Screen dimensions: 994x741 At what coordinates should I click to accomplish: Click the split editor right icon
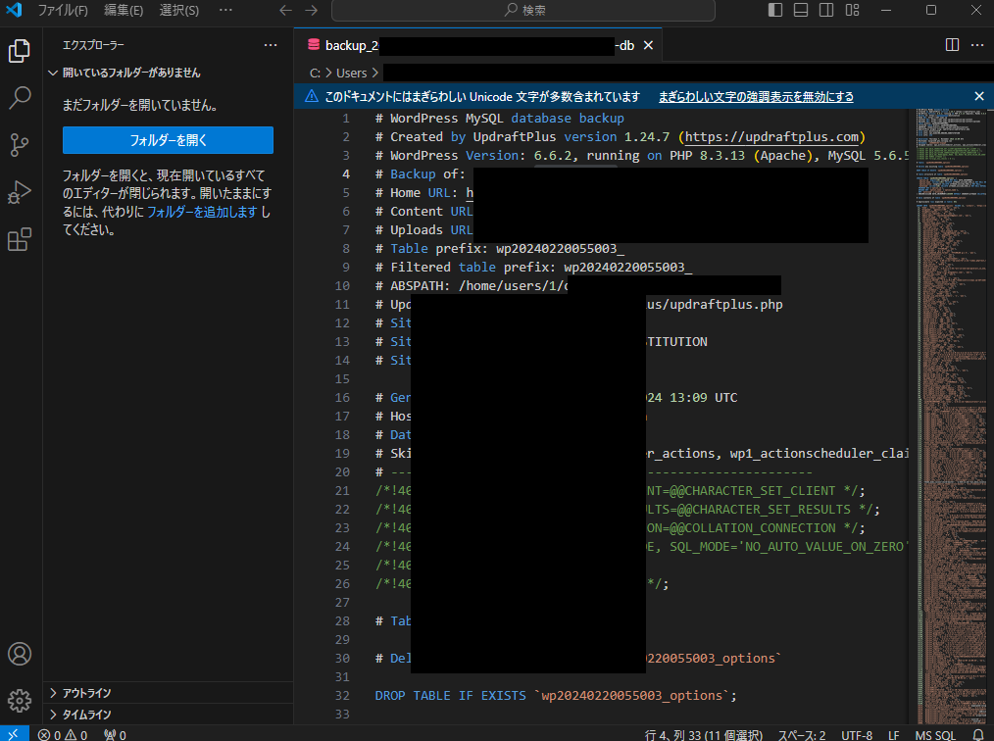click(952, 45)
